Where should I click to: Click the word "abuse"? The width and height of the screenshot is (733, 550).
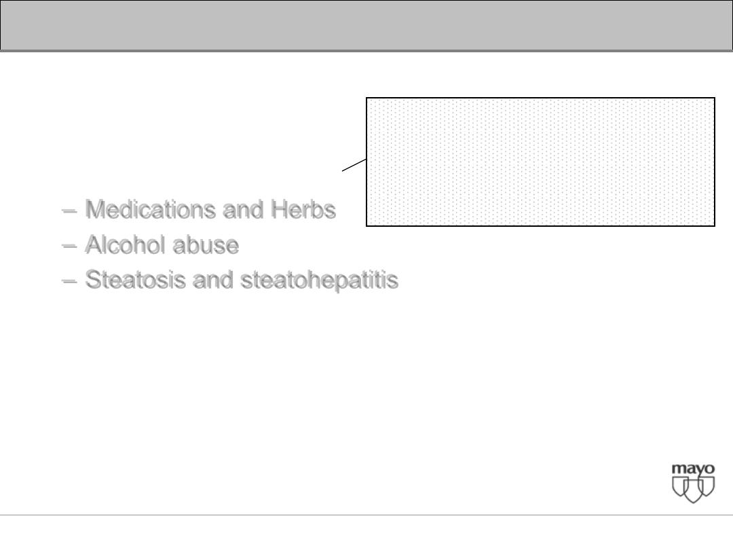tap(206, 245)
